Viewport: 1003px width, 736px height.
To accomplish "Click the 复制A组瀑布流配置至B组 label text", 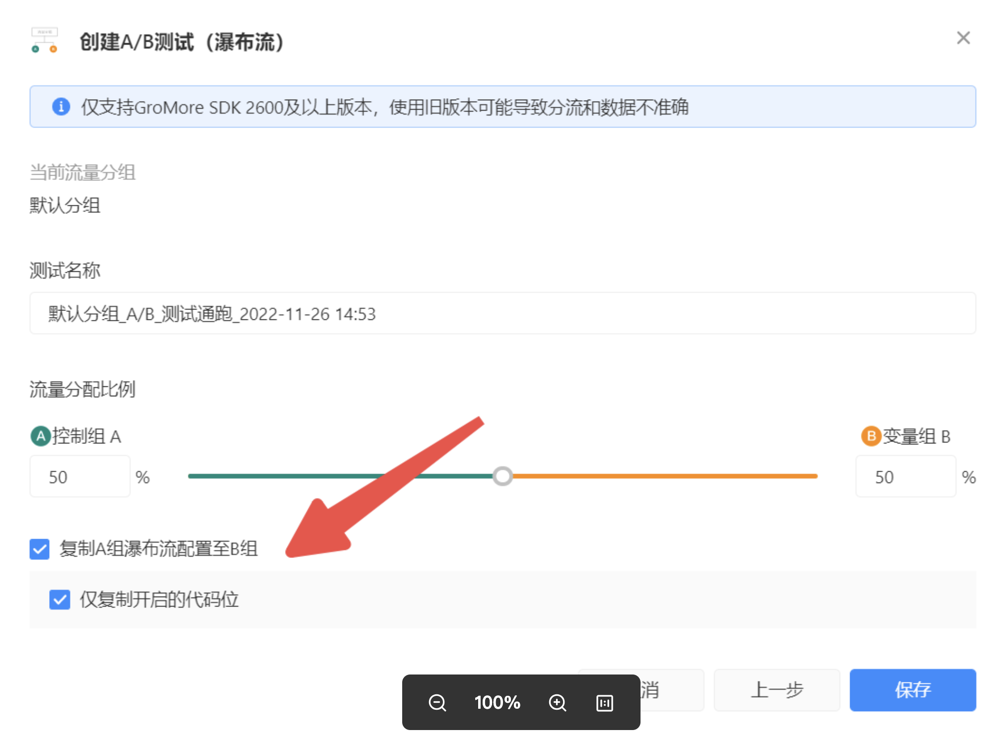I will pos(159,549).
